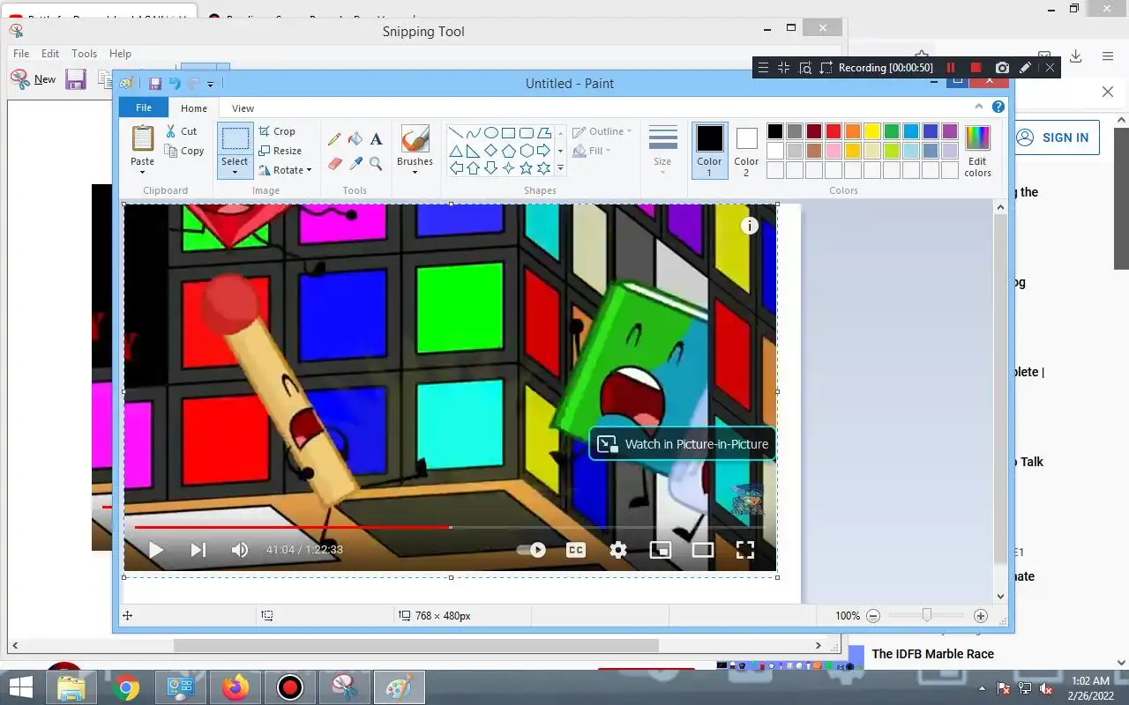This screenshot has height=705, width=1129.
Task: Choose the Polygon shape in Shapes gallery
Action: [x=544, y=133]
